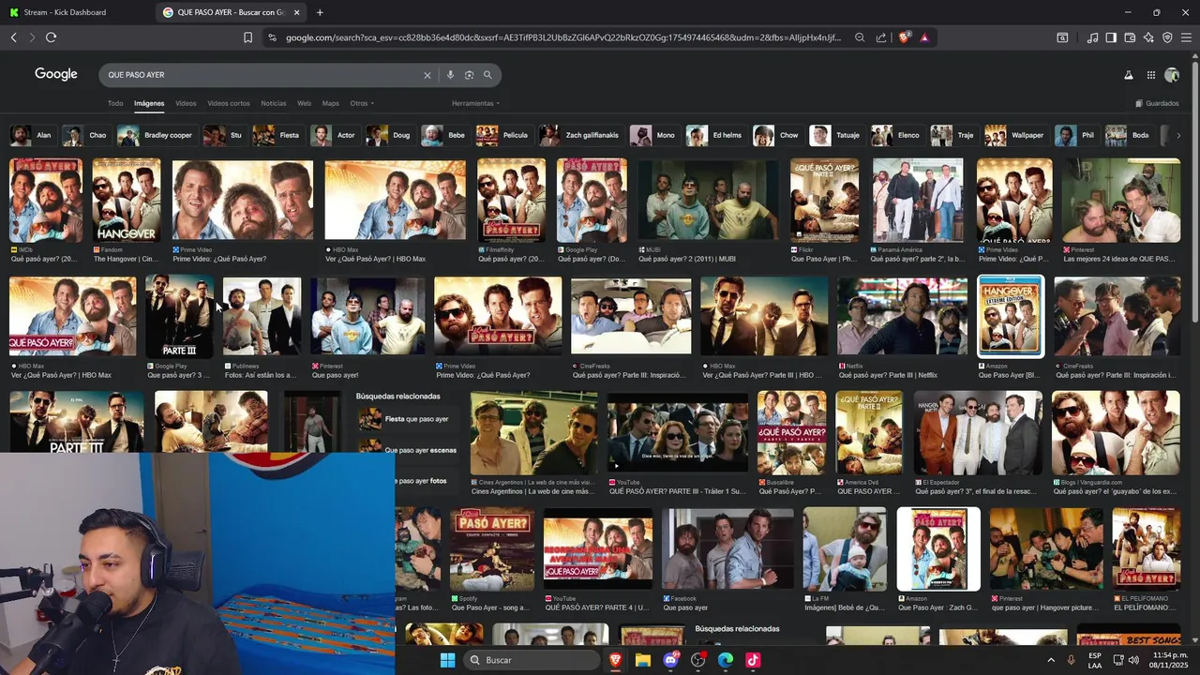This screenshot has width=1200, height=675.
Task: Filter images by the Ed helms chip
Action: click(x=715, y=135)
